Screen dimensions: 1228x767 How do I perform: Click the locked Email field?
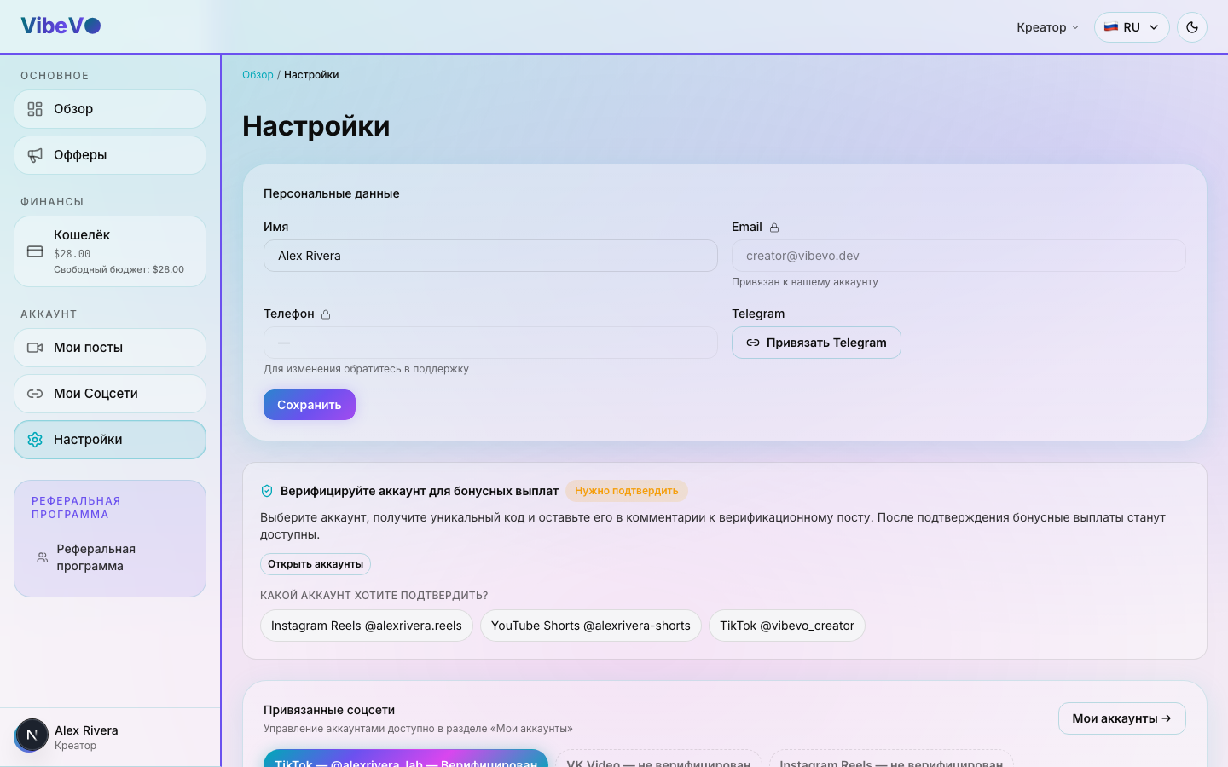coord(959,256)
